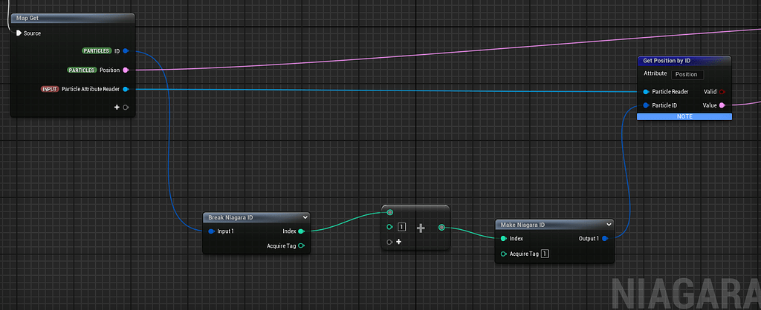The image size is (761, 310).
Task: Click the Particle ID input pin
Action: (x=647, y=105)
